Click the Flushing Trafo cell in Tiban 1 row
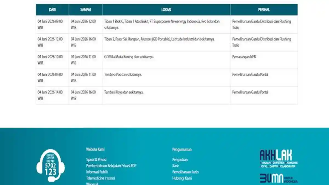329x185 pixels. pos(264,24)
